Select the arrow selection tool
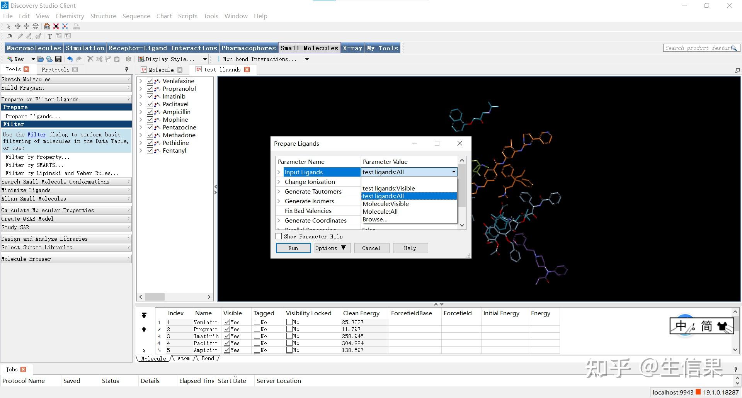The image size is (742, 398). tap(9, 26)
